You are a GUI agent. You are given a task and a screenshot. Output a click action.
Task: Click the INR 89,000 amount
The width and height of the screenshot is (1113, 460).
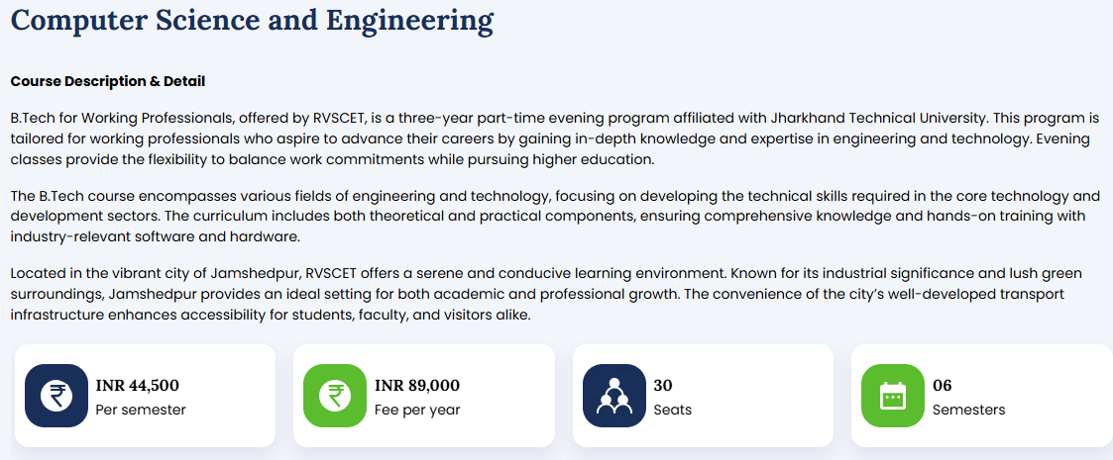417,386
